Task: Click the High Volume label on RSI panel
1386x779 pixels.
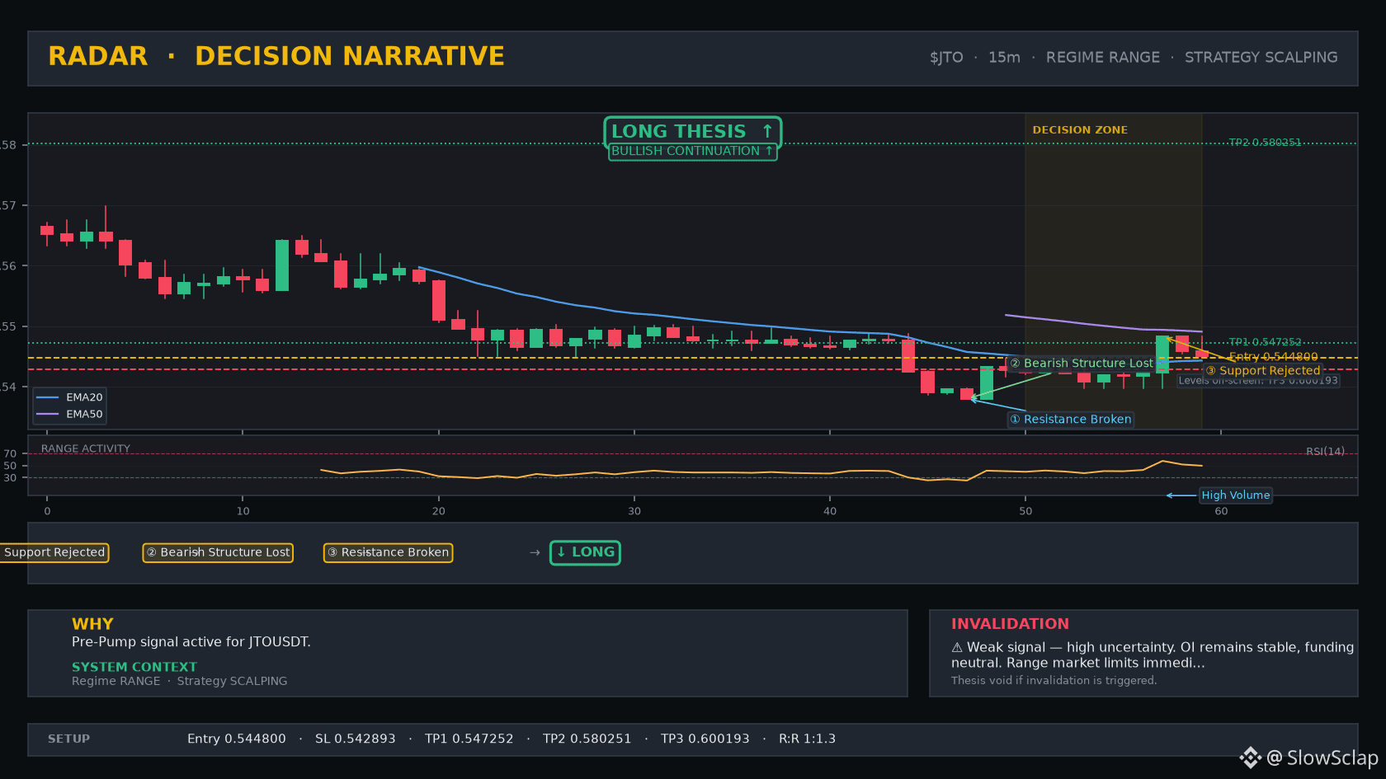Action: click(1235, 495)
